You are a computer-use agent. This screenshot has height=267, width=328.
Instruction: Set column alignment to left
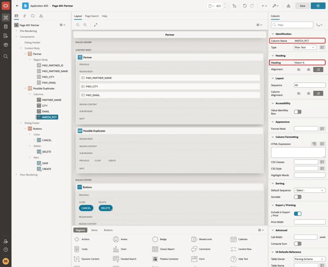pyautogui.click(x=299, y=93)
